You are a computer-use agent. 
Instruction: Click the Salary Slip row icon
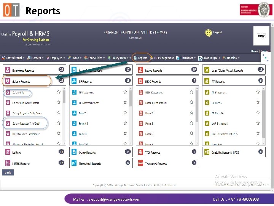click(8, 92)
